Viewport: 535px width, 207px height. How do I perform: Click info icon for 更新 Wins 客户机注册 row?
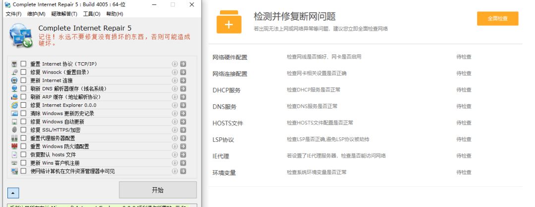point(175,163)
